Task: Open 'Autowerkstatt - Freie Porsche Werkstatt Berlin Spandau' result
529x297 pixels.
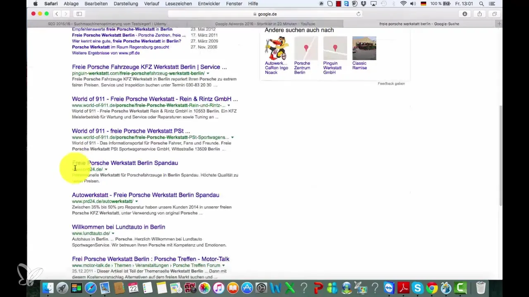Action: [x=145, y=195]
